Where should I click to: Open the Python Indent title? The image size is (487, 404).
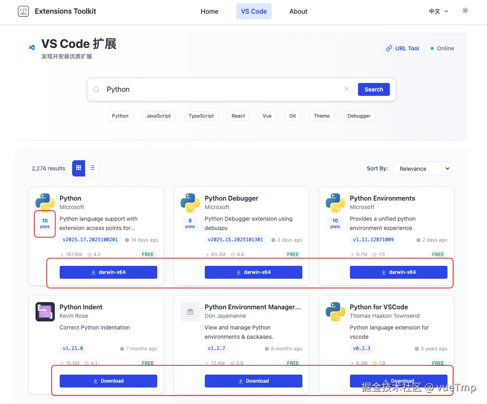pyautogui.click(x=81, y=307)
